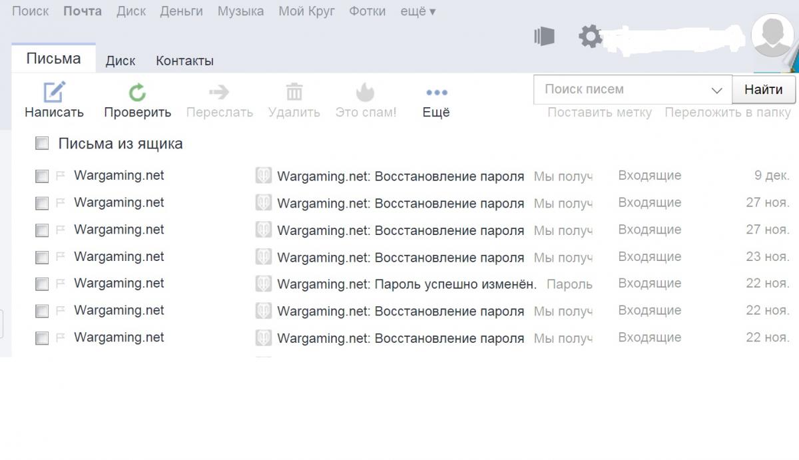Image resolution: width=799 pixels, height=460 pixels.
Task: Open the Контакты tab
Action: coord(184,61)
